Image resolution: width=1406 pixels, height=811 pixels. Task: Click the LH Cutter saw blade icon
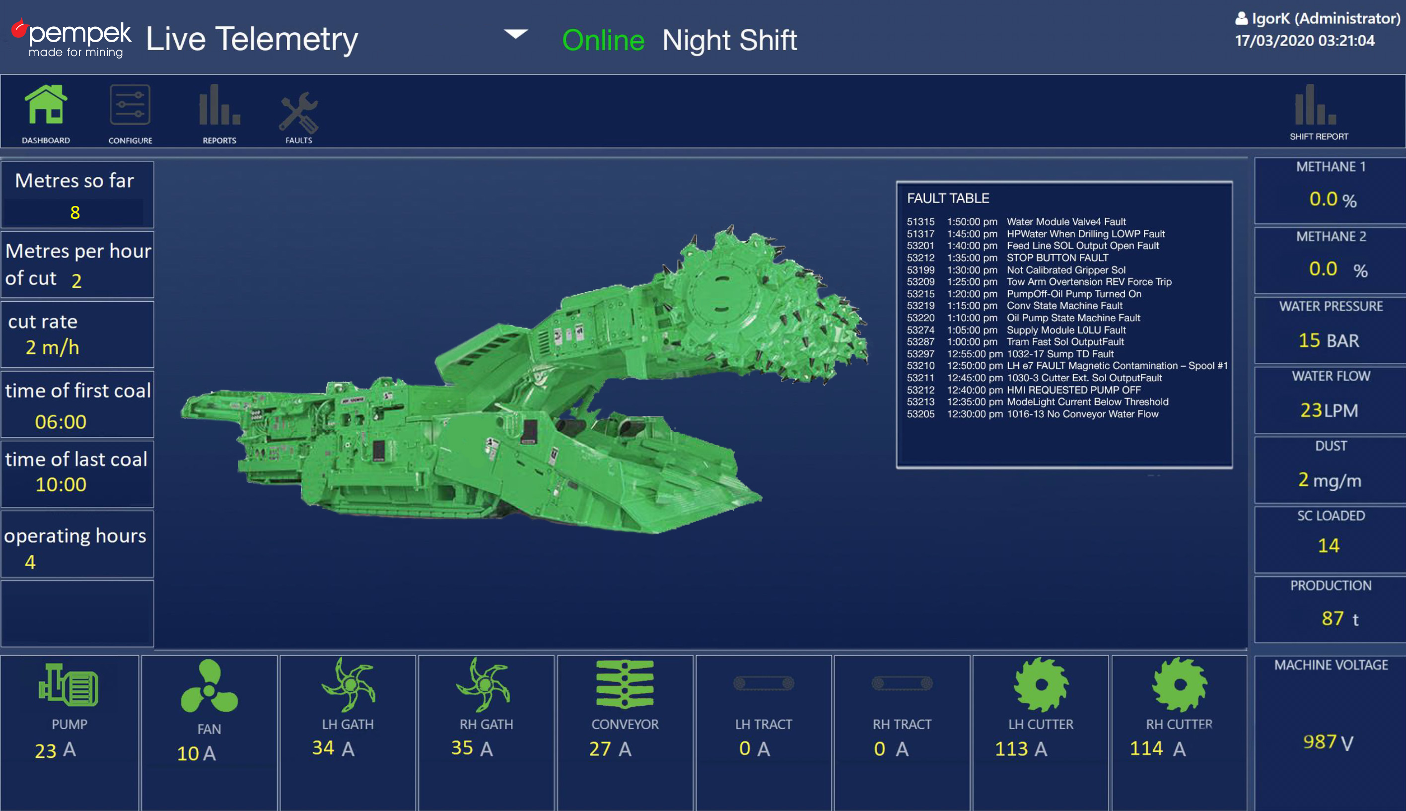pyautogui.click(x=1041, y=684)
